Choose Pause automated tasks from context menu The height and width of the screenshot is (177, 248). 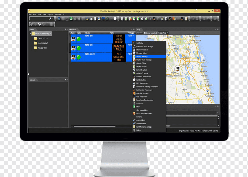coord(149,114)
